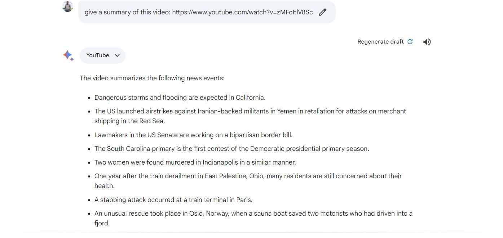This screenshot has height=238, width=503.
Task: Click the pencil icon to edit the prompt
Action: 322,12
